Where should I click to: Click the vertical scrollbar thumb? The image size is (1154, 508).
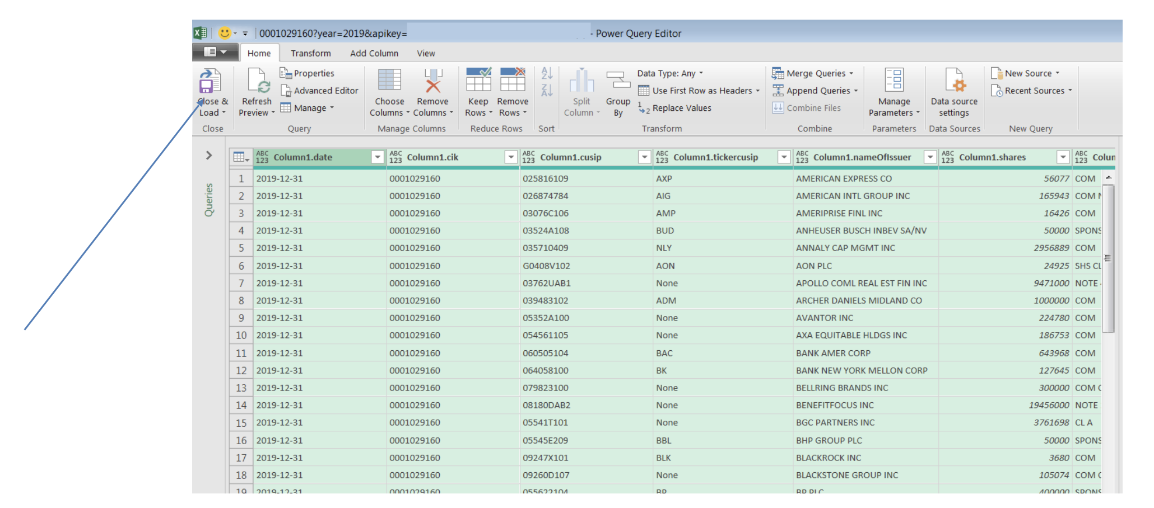click(1108, 257)
